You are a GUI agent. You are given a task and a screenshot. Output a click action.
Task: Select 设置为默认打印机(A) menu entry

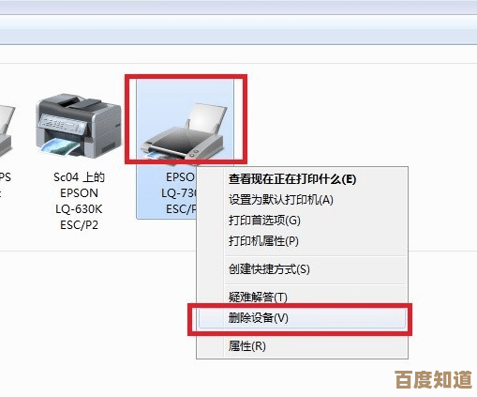click(x=281, y=199)
